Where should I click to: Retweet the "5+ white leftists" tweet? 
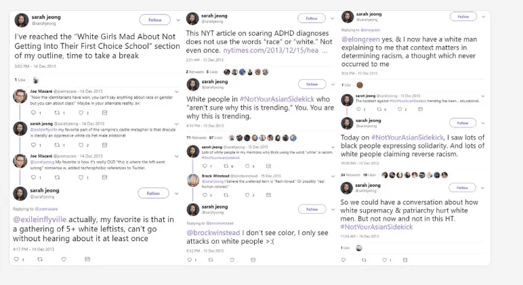[x=39, y=259]
